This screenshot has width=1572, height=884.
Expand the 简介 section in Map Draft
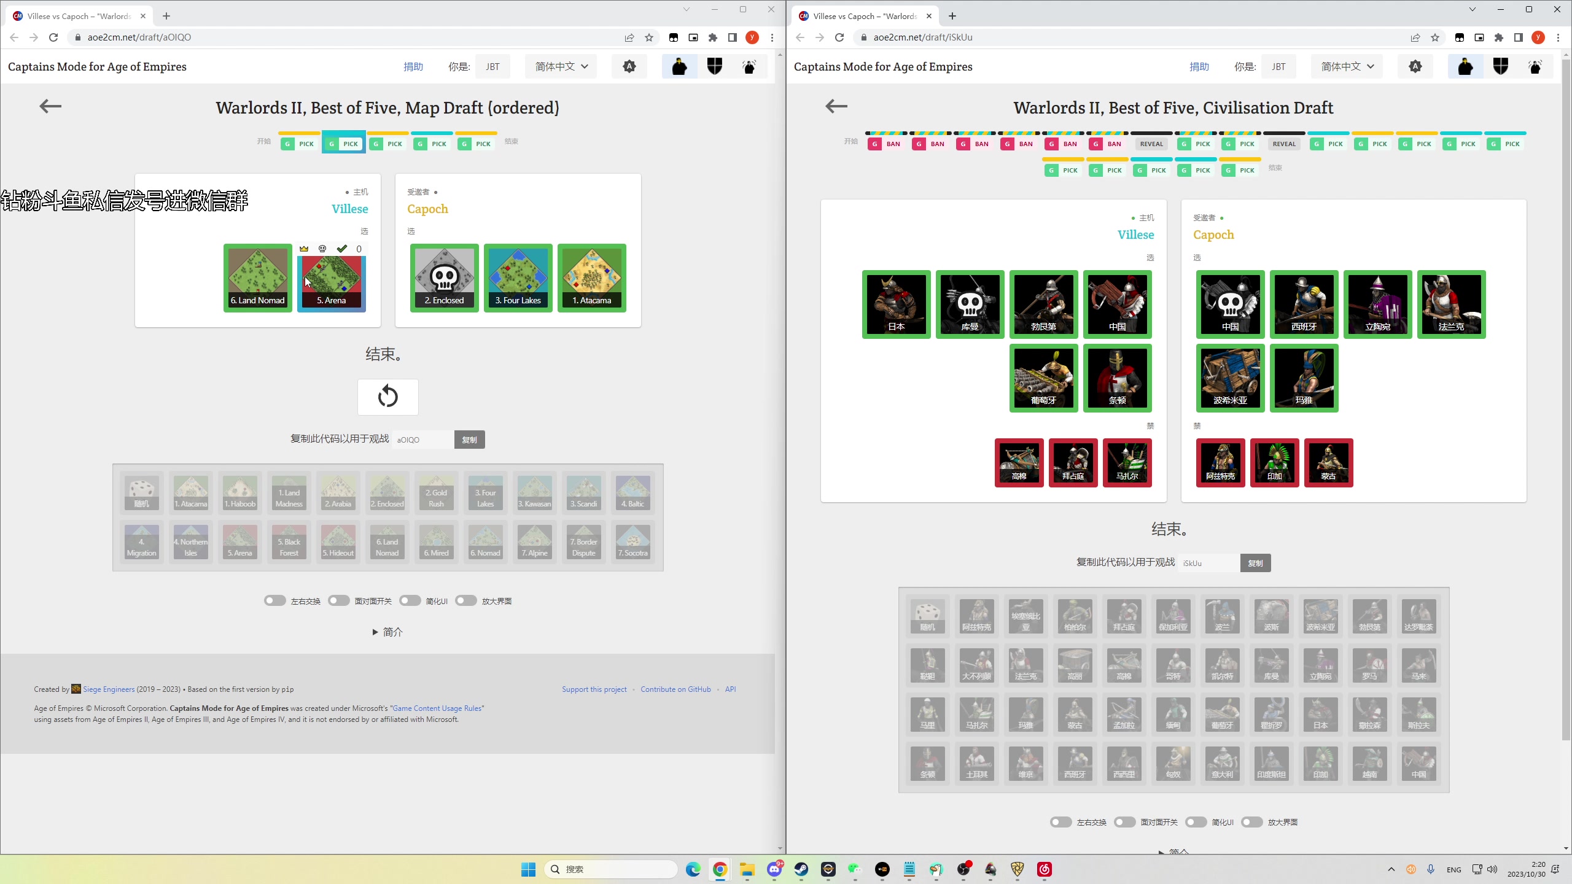click(387, 632)
